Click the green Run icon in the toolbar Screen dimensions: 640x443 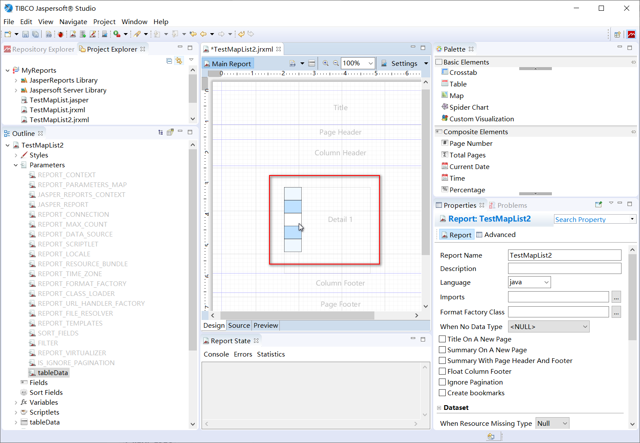[x=116, y=34]
